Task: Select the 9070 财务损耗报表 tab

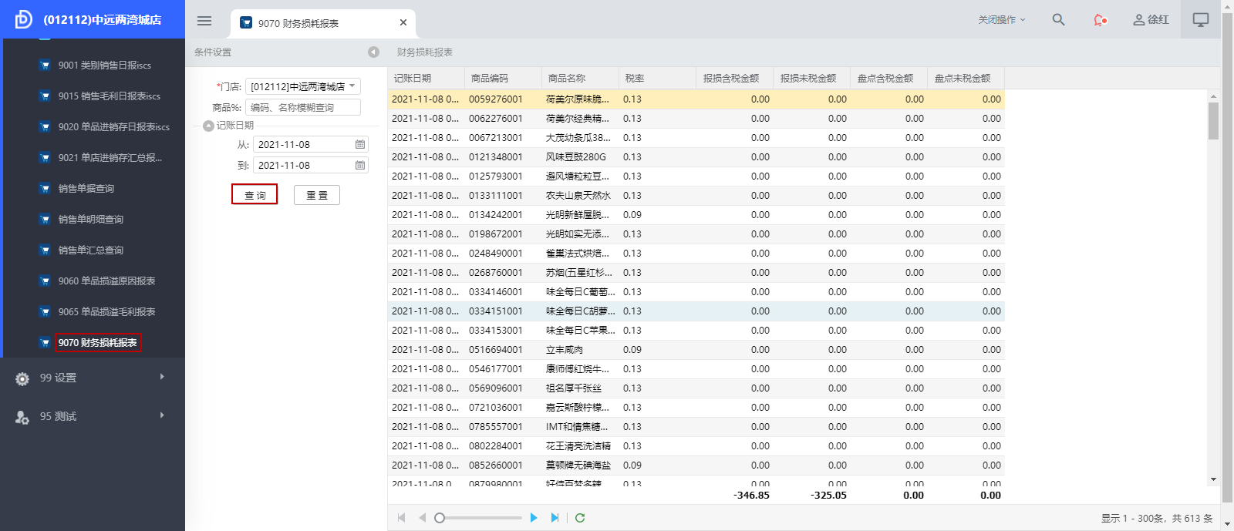Action: pyautogui.click(x=322, y=23)
